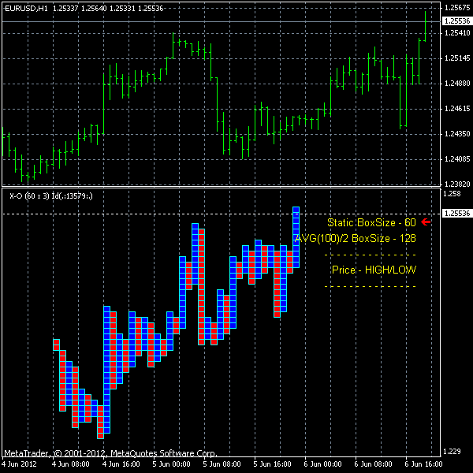Click the X-O (60 x 3) indicator name
473x473 pixels.
(x=28, y=196)
